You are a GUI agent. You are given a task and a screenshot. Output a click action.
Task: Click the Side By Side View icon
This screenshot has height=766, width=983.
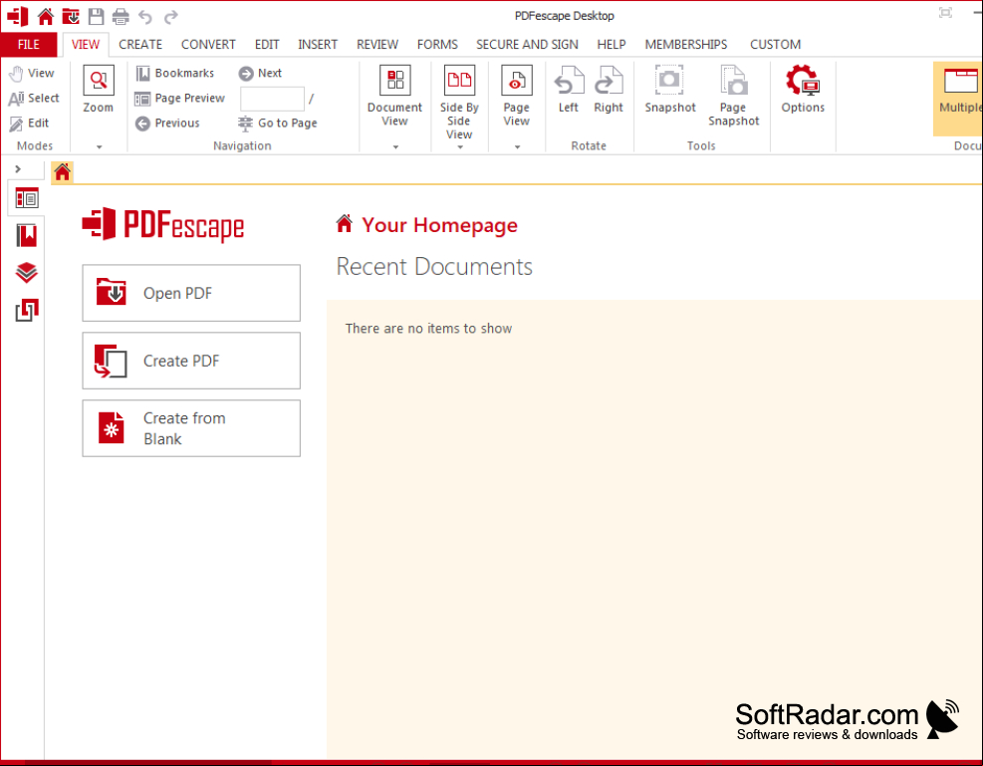point(459,81)
